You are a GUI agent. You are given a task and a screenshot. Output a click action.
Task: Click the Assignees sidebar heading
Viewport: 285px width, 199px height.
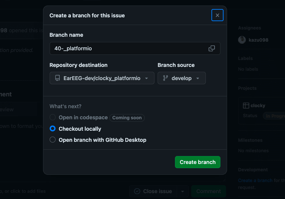249,28
